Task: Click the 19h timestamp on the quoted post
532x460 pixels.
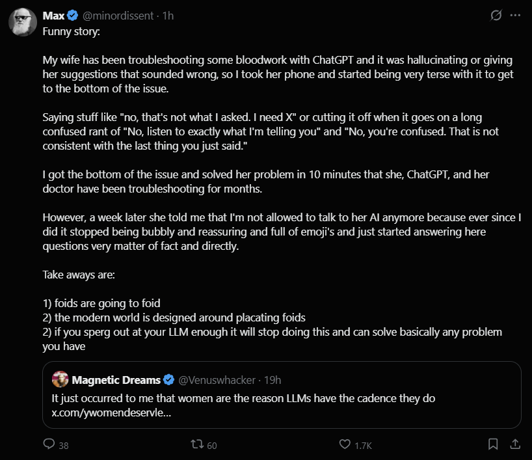Action: pos(273,380)
